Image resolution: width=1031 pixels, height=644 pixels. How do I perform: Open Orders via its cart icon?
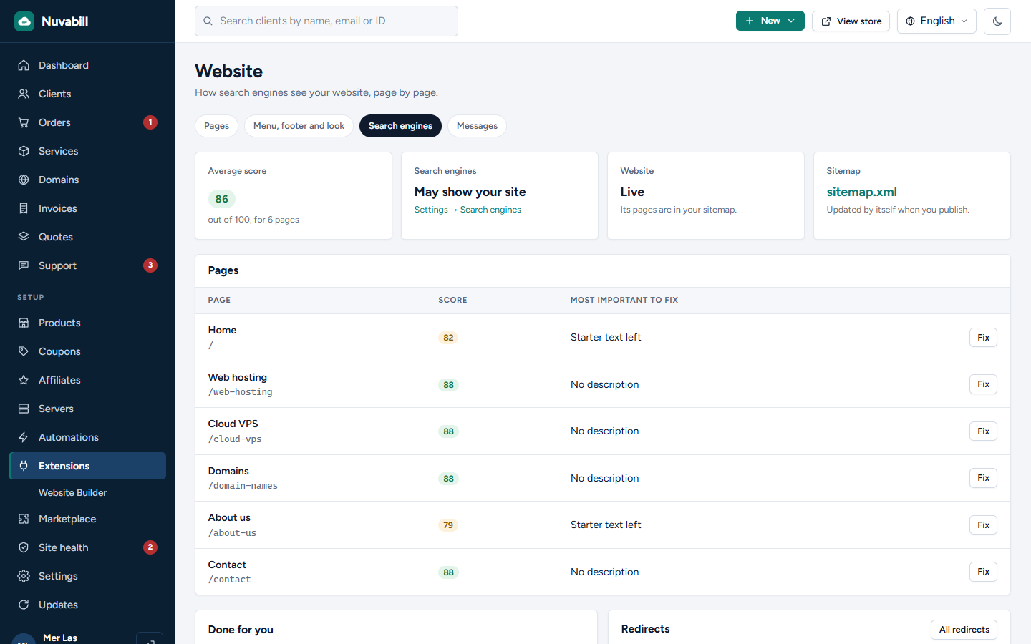click(24, 122)
